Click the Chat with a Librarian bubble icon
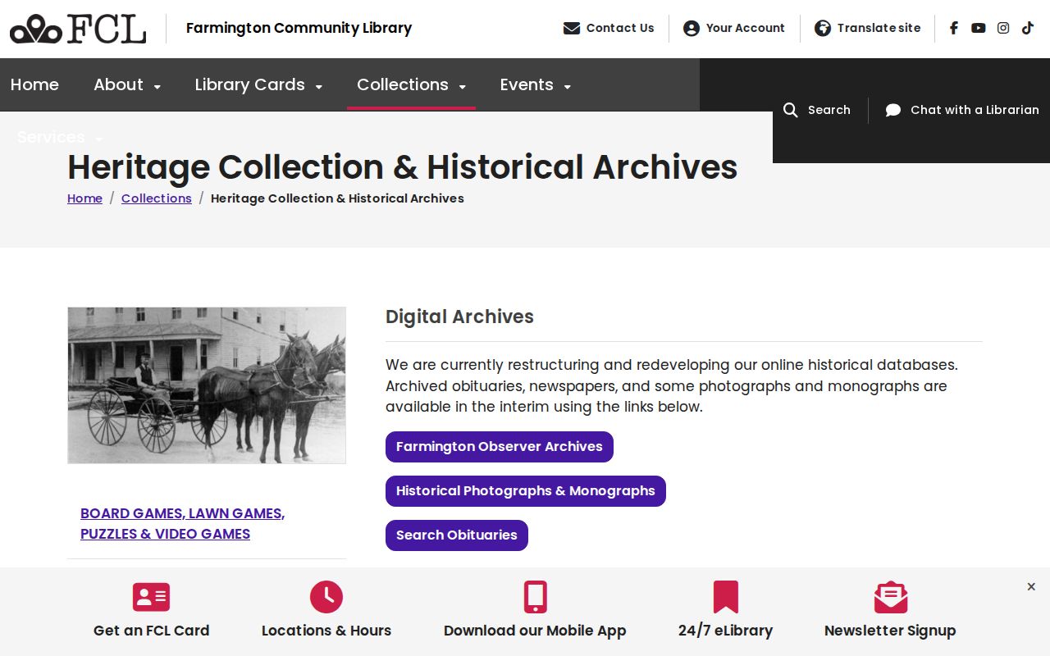Screen dimensions: 1050x656 893,110
